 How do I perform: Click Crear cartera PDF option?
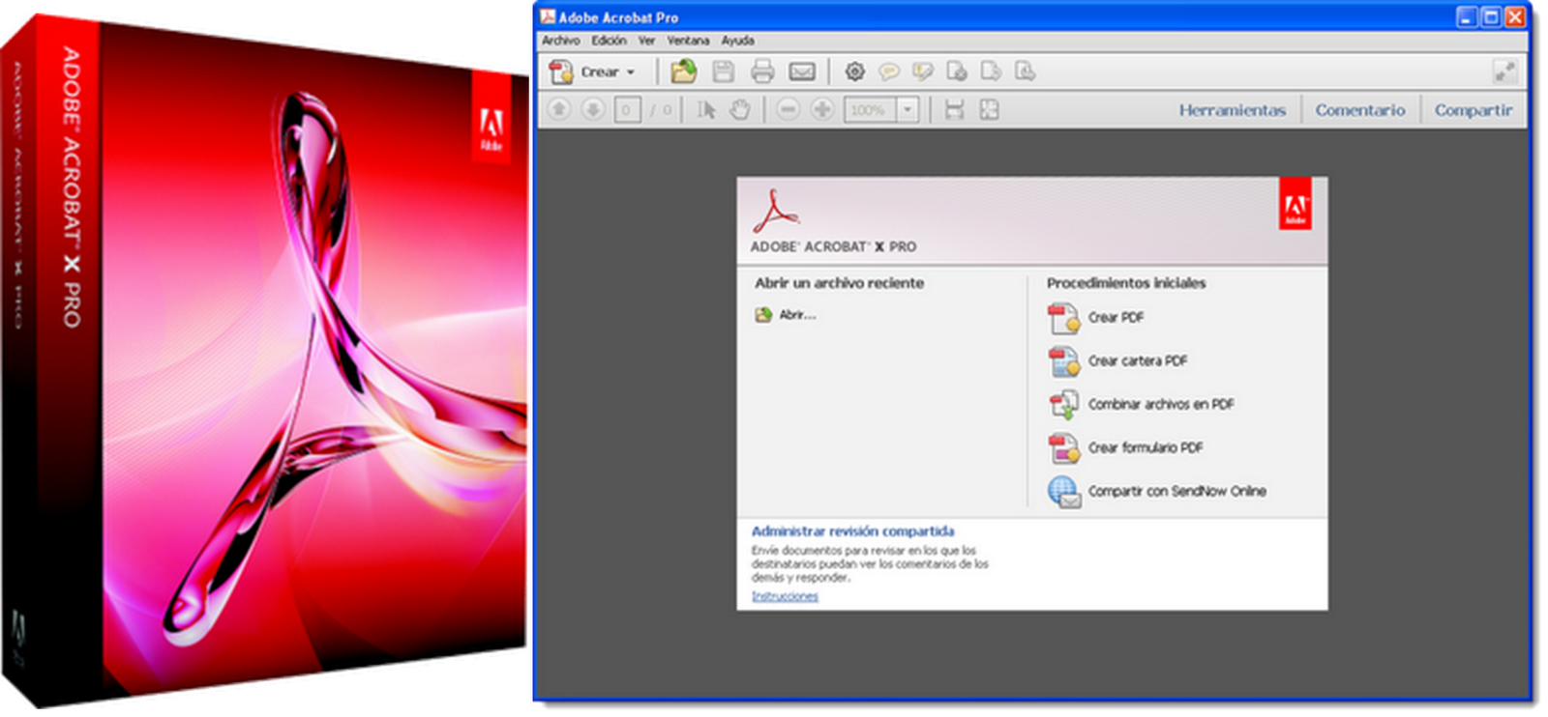point(1137,360)
